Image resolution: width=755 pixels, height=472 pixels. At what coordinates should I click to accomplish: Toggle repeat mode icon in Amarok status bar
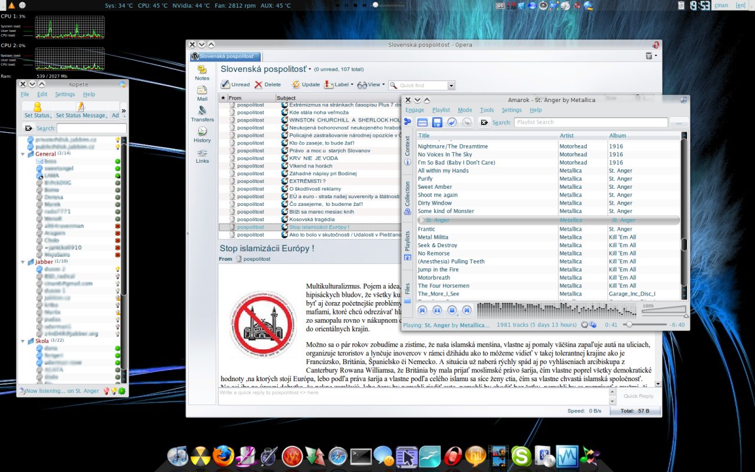(x=584, y=324)
